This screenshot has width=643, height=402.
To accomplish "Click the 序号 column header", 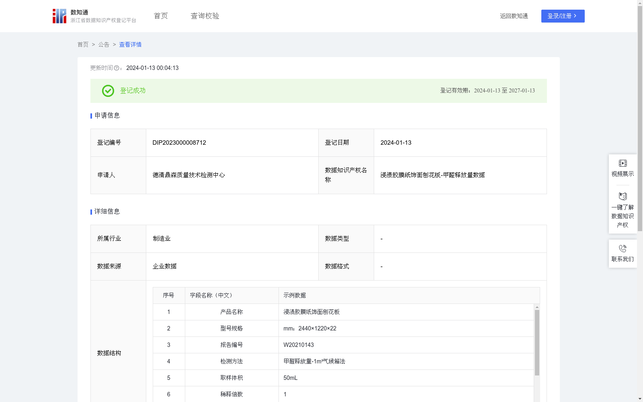I will (168, 295).
